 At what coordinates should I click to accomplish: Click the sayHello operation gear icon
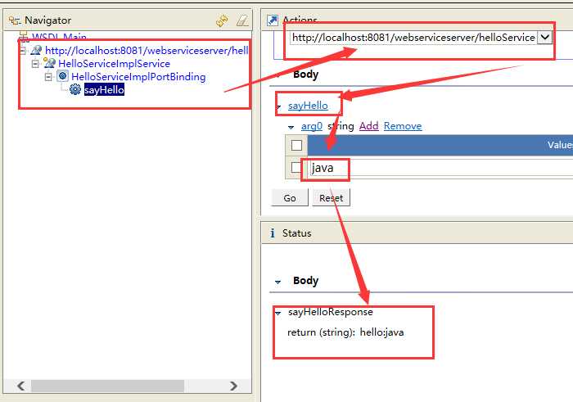[75, 89]
